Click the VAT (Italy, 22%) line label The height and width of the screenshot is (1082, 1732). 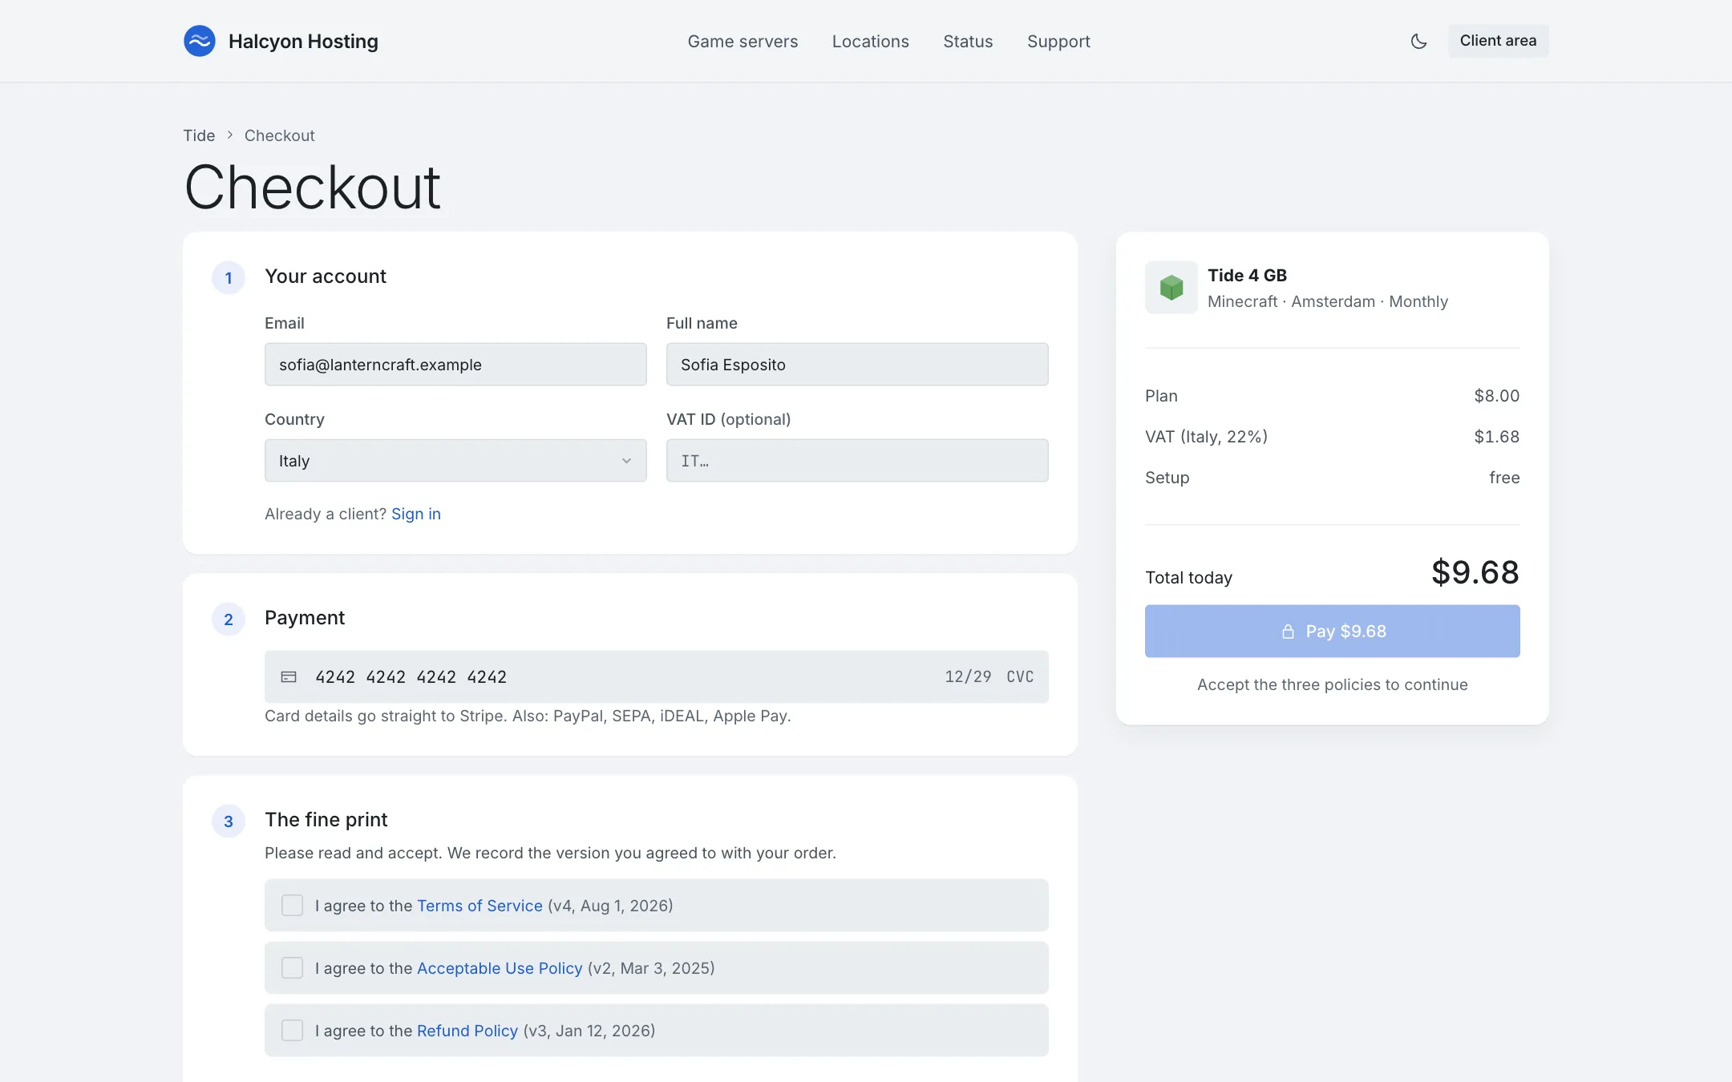tap(1206, 437)
